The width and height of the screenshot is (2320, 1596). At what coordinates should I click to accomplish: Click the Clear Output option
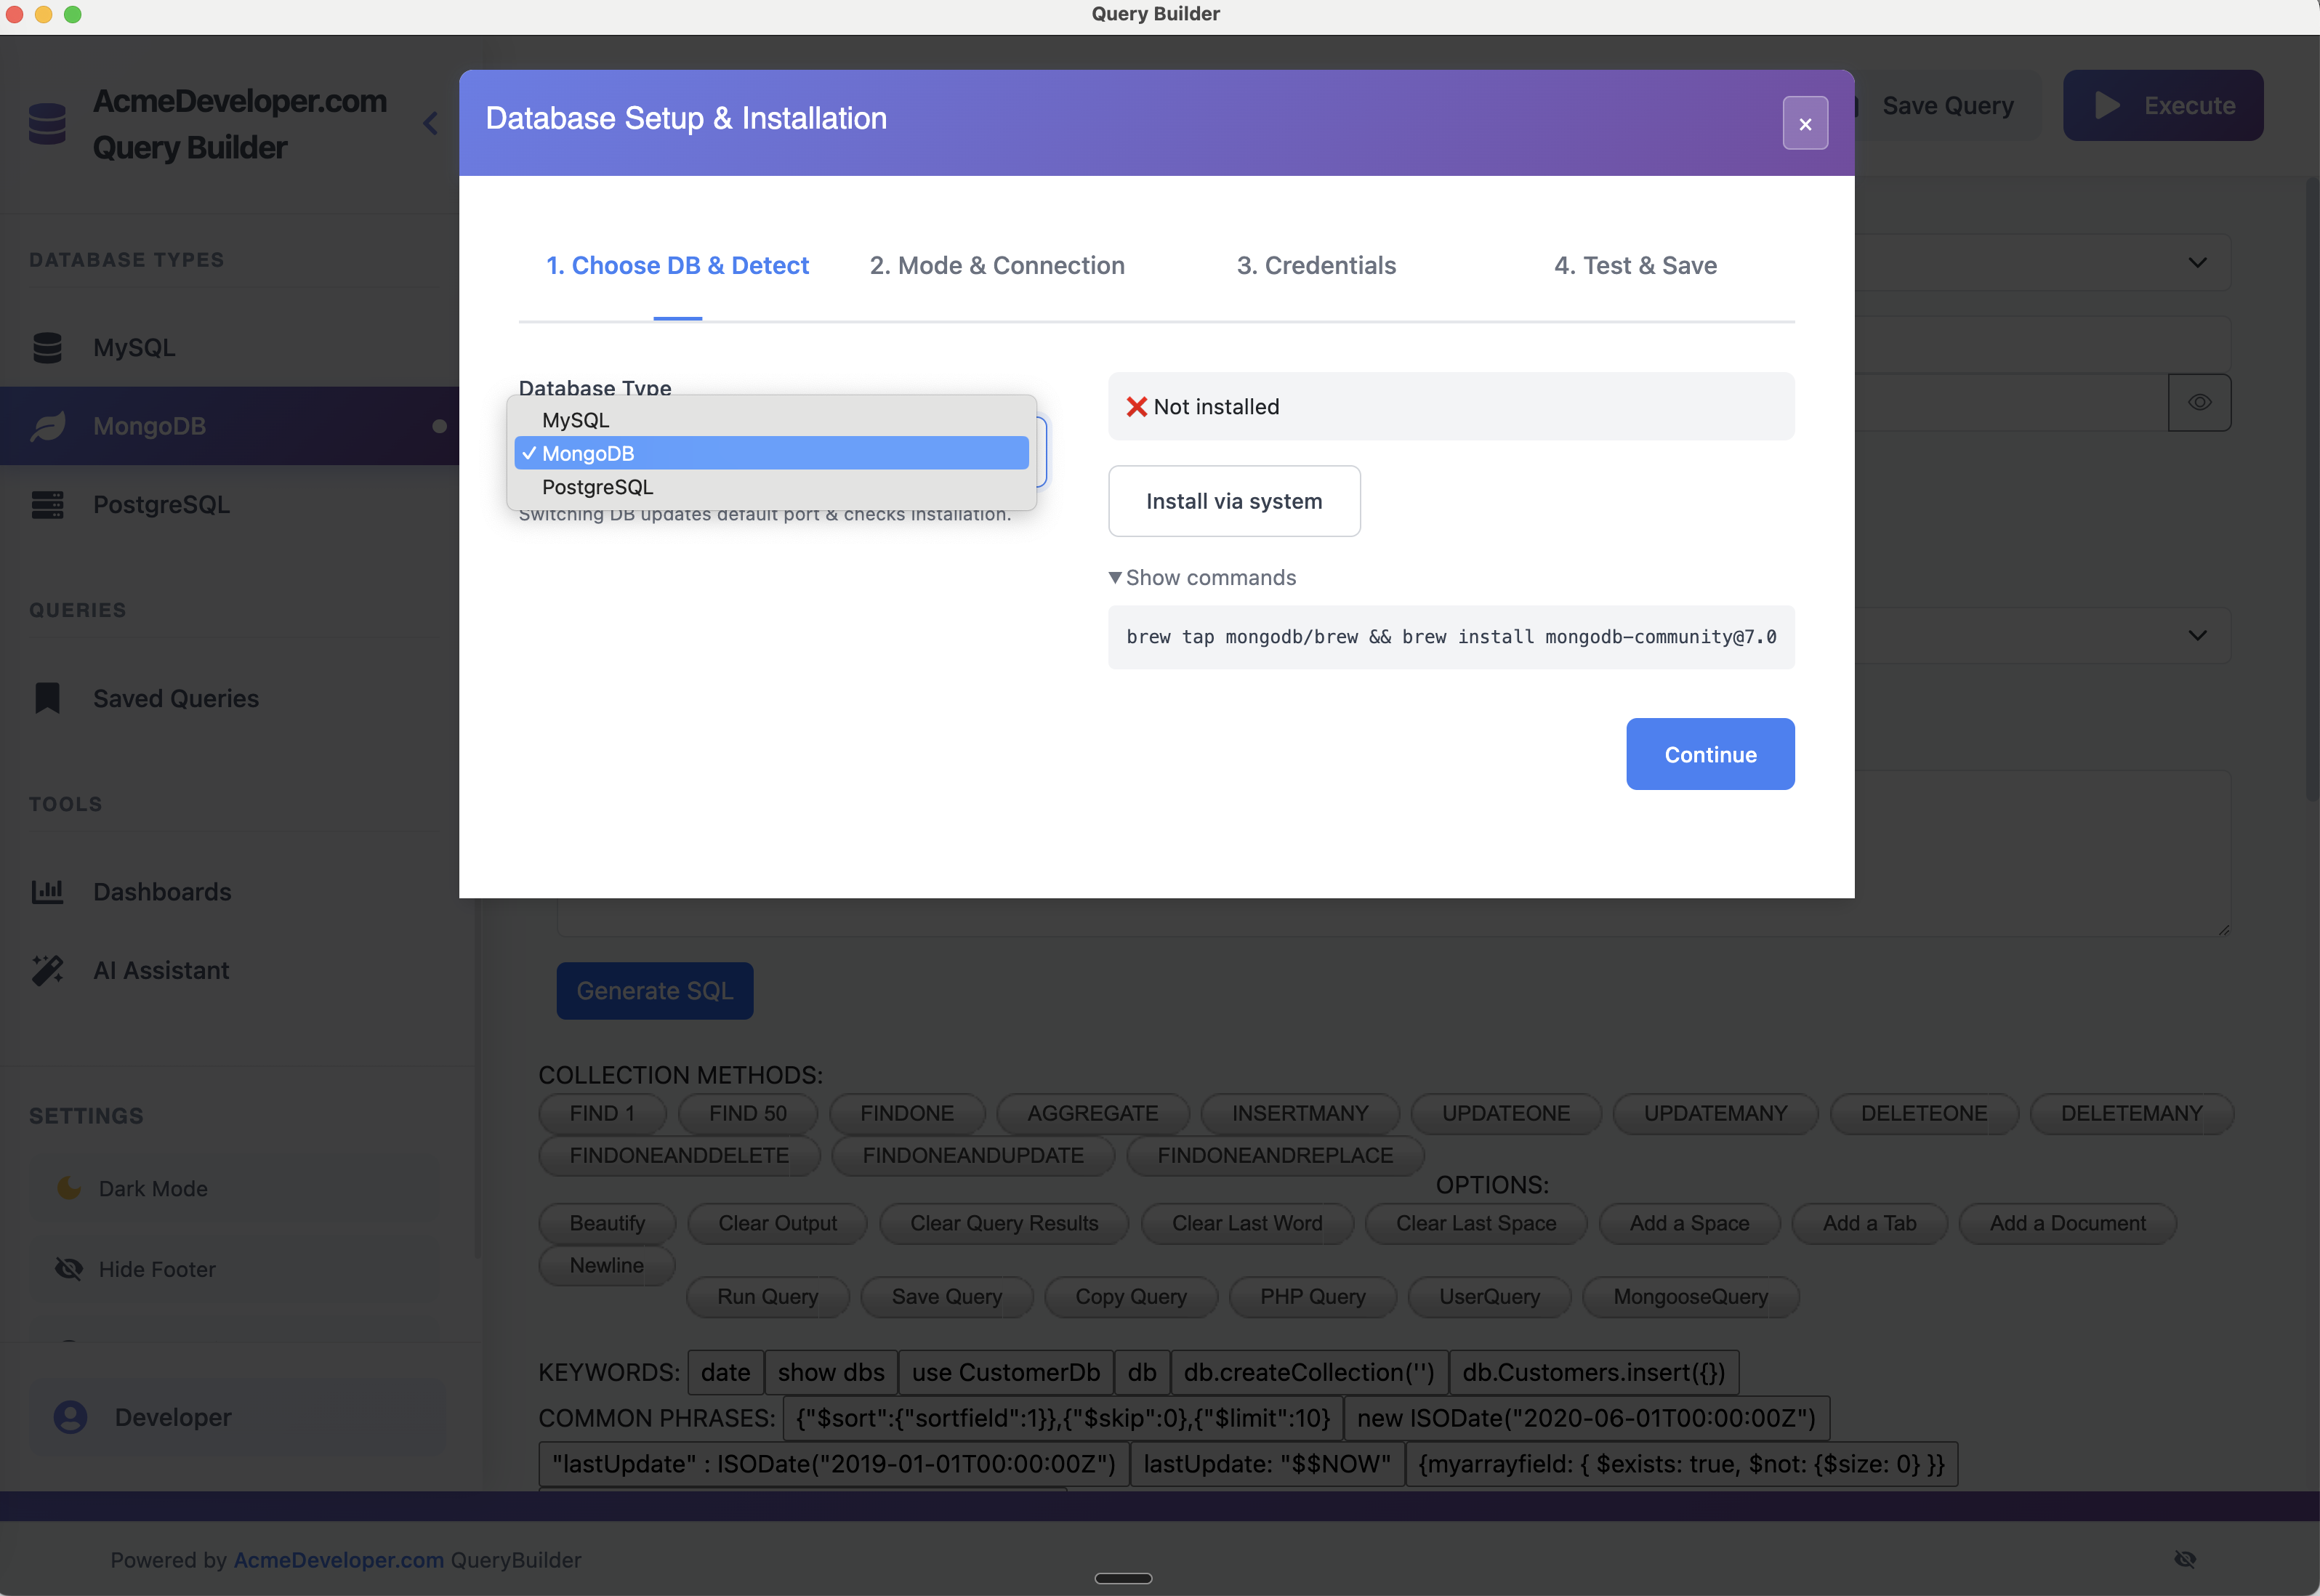coord(778,1223)
